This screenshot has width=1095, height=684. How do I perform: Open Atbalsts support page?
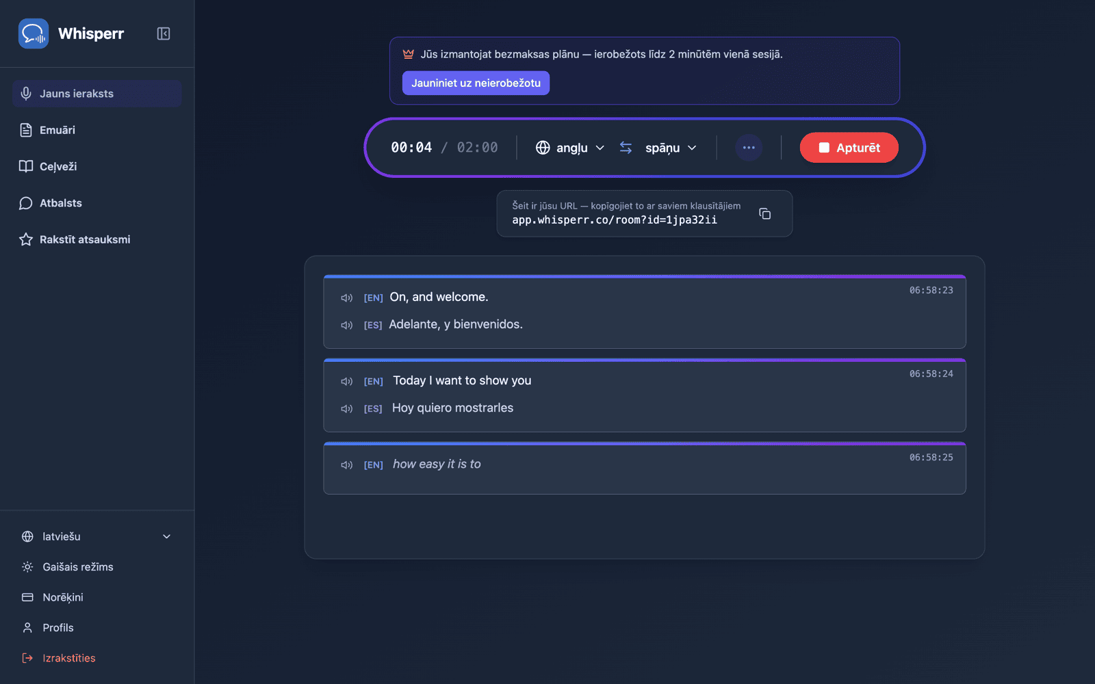[96, 203]
